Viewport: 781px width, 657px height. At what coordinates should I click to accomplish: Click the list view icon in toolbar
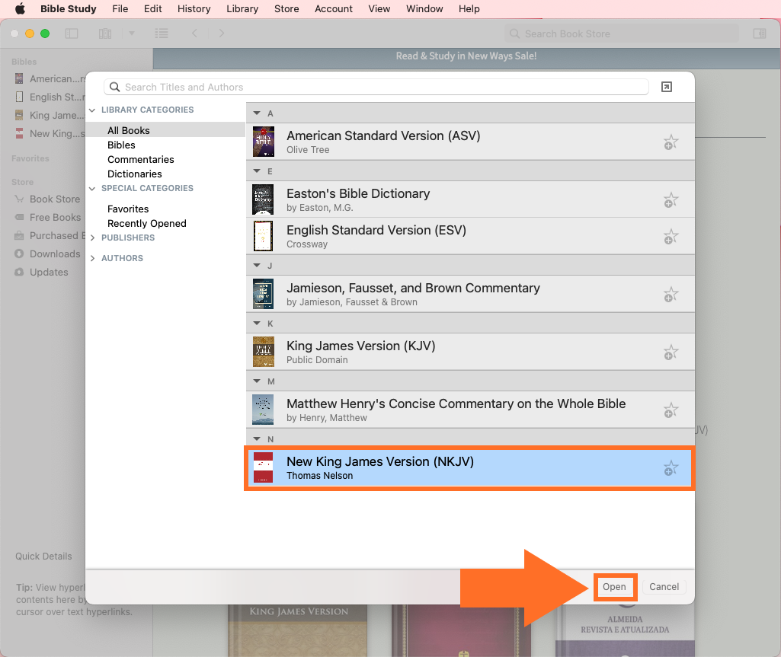[161, 33]
